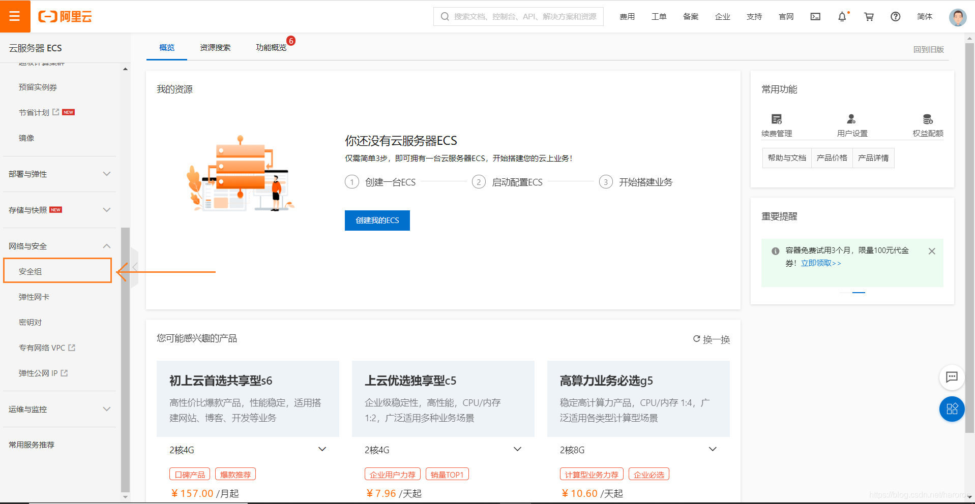Open the 2核4G dropdown for s6 card
Viewport: 975px width, 504px height.
point(248,450)
